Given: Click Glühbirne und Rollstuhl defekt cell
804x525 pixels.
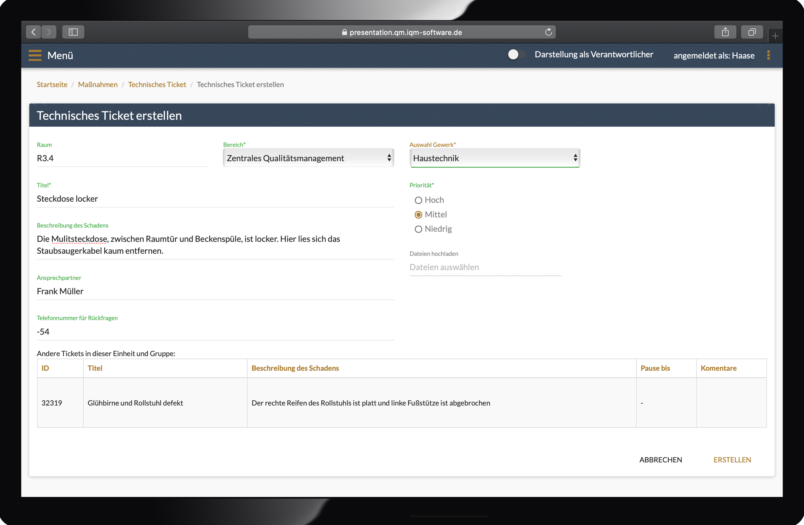Looking at the screenshot, I should point(165,403).
